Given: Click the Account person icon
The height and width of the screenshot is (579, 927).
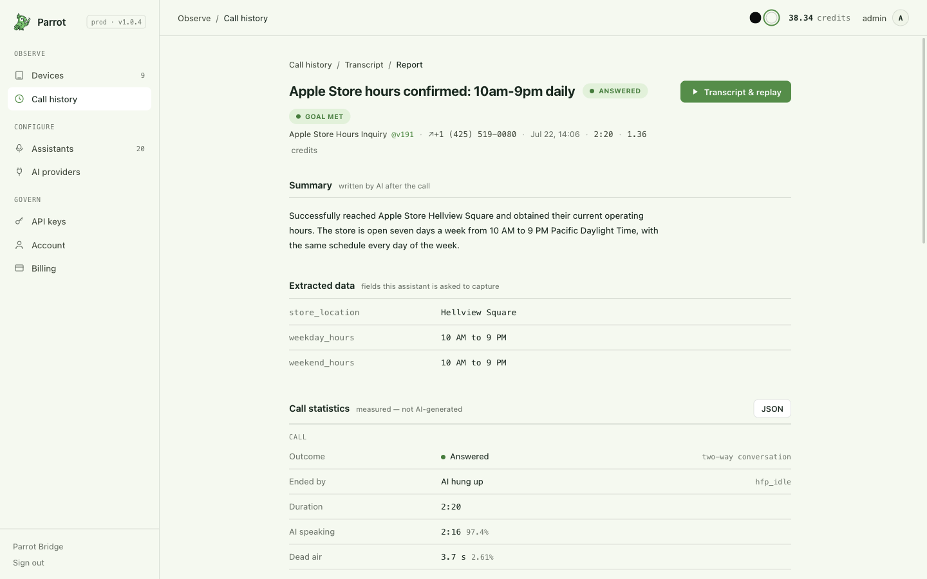Looking at the screenshot, I should click(19, 245).
